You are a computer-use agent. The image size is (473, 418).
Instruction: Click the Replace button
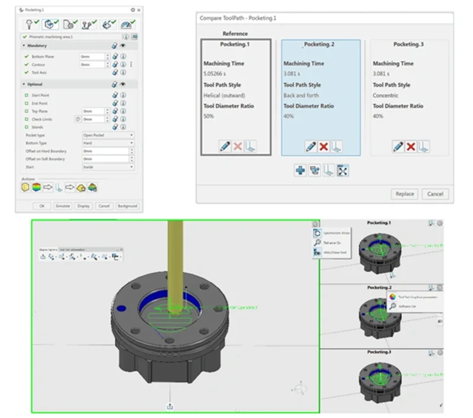[x=404, y=194]
